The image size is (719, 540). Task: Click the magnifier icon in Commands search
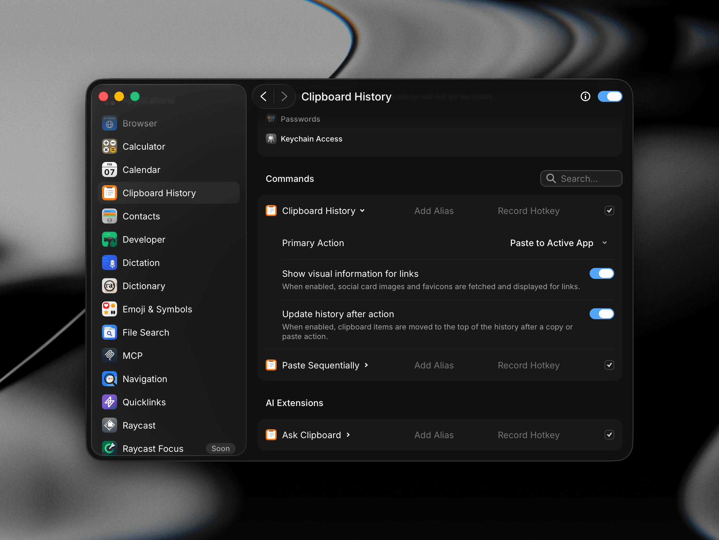551,178
